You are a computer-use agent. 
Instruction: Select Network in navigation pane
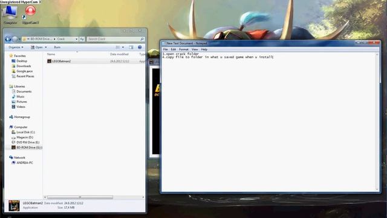[x=19, y=157]
